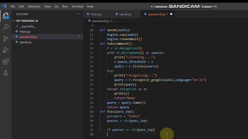Click line number 10 in the gutter
Screen dimensions: 248x139
pos(91,30)
